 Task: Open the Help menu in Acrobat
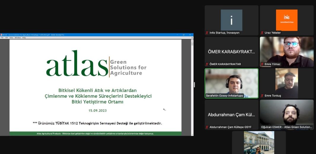pyautogui.click(x=24, y=38)
